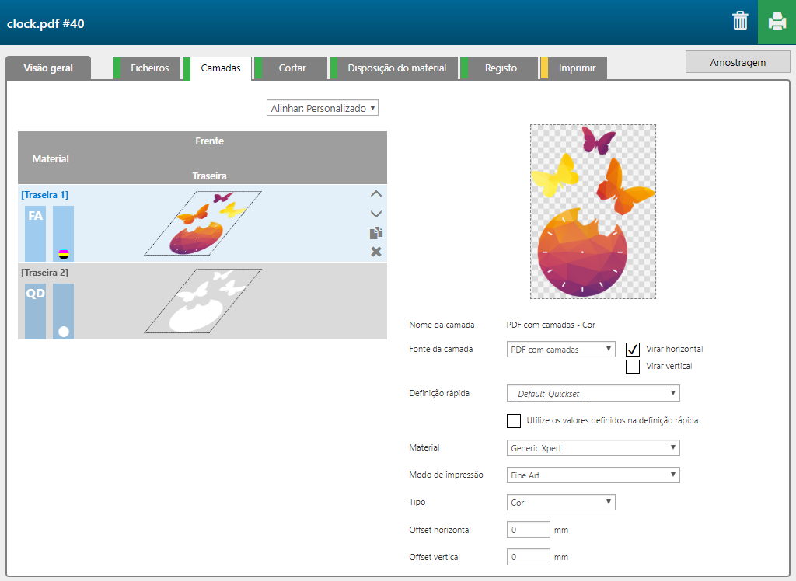796x581 pixels.
Task: Delete Traseira 1 layer with X icon
Action: 376,252
